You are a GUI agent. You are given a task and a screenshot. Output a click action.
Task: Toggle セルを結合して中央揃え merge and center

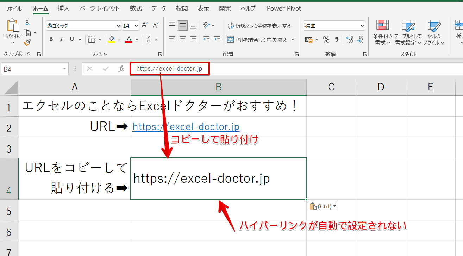[x=257, y=39]
